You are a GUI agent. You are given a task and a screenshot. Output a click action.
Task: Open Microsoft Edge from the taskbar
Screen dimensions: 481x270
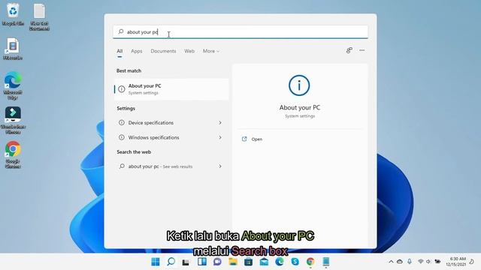[280, 262]
